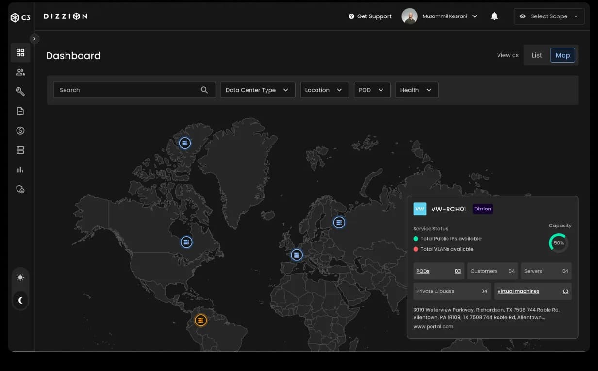The image size is (598, 371).
Task: Click the Customers 04 tile
Action: click(493, 271)
